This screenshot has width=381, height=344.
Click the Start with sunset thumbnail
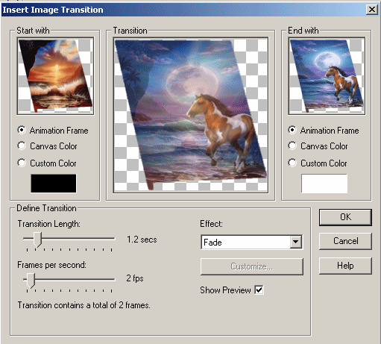click(55, 76)
